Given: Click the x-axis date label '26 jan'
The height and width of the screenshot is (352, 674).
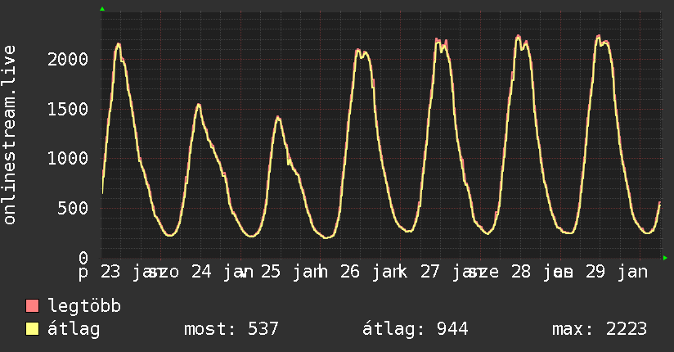Looking at the screenshot, I should pyautogui.click(x=372, y=272).
